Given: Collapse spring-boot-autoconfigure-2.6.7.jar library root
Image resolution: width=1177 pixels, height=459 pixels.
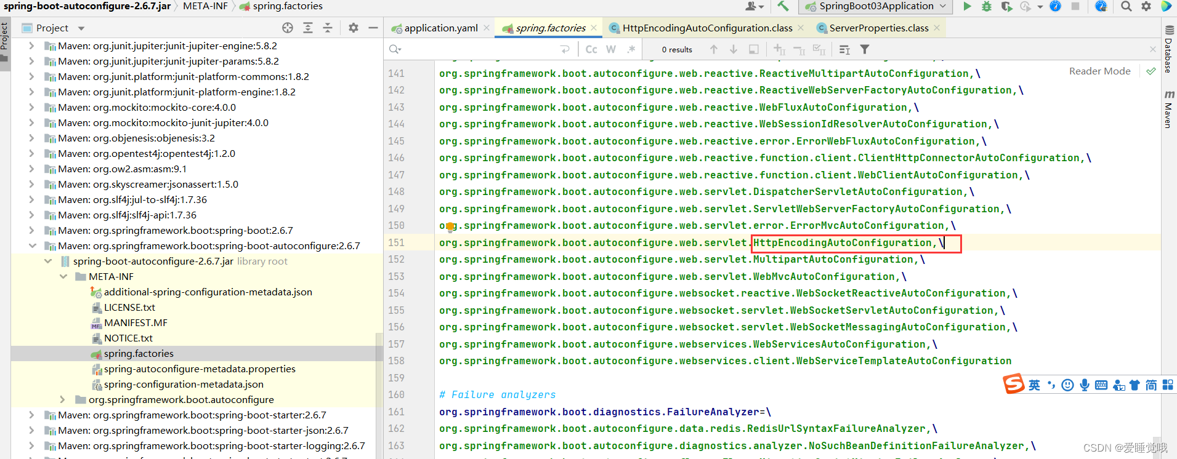Looking at the screenshot, I should [x=47, y=261].
